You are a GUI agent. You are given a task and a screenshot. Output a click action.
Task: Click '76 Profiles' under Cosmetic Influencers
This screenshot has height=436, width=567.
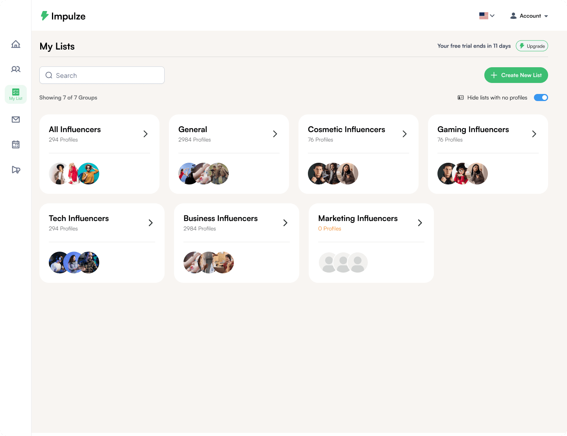[321, 140]
